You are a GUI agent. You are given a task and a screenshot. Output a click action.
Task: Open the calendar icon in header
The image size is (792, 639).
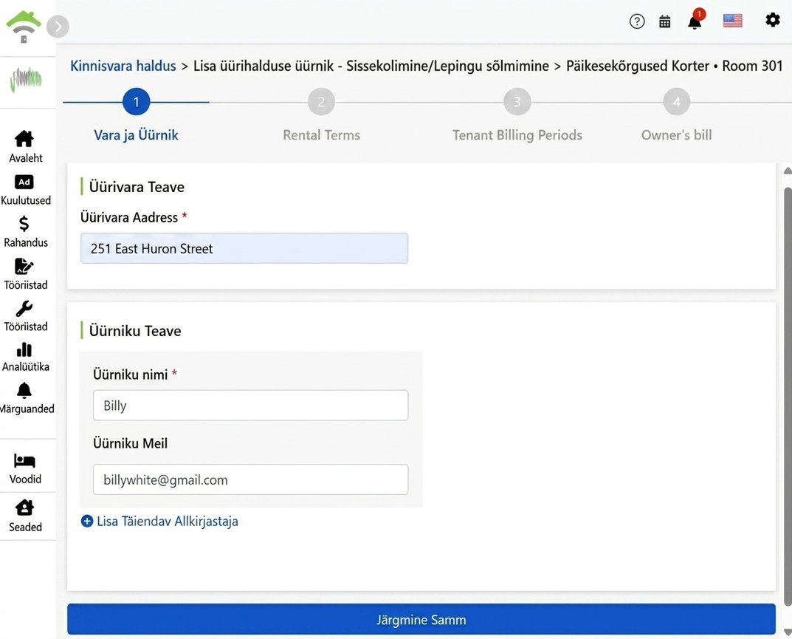tap(665, 21)
